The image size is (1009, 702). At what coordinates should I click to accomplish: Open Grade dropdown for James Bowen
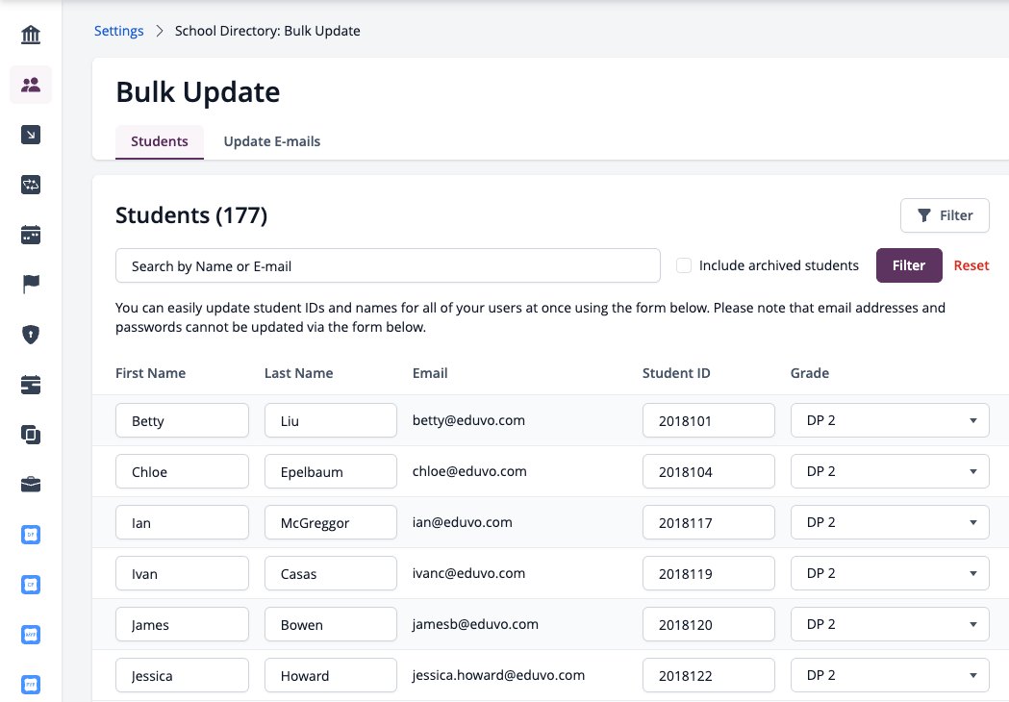(890, 624)
